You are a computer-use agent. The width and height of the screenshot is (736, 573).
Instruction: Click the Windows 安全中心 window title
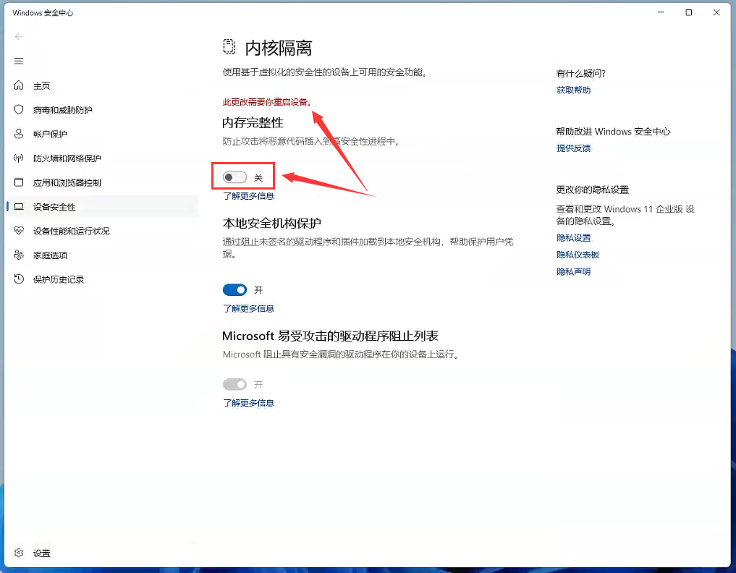click(x=43, y=13)
